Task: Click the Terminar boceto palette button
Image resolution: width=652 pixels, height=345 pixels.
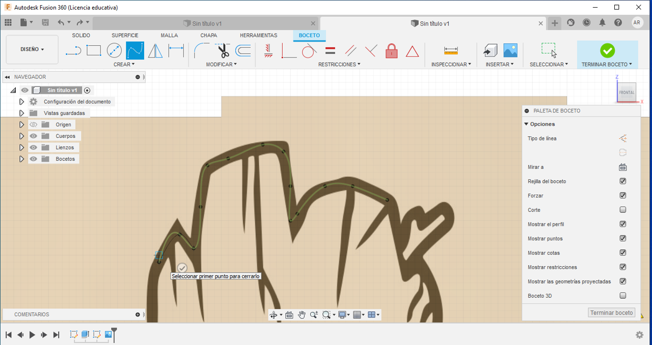Action: [x=612, y=313]
